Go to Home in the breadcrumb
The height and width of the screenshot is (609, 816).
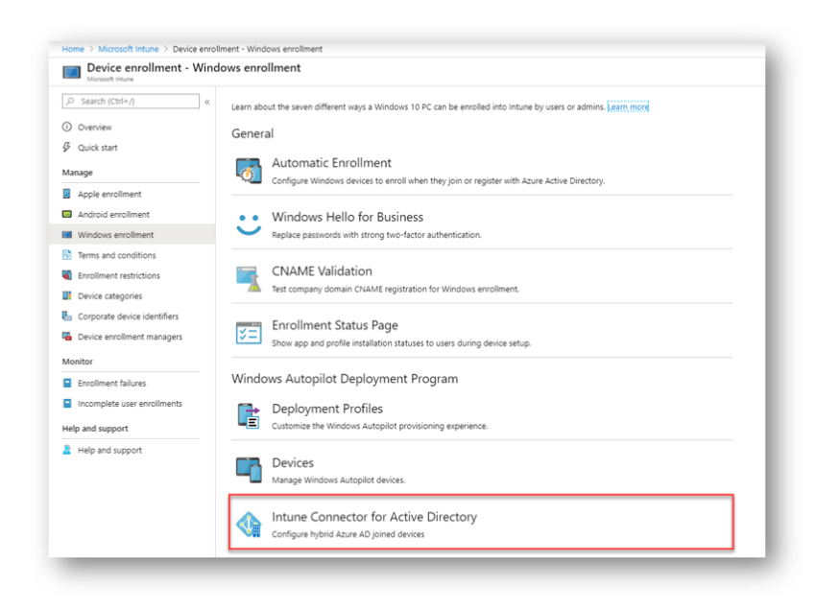pos(73,49)
